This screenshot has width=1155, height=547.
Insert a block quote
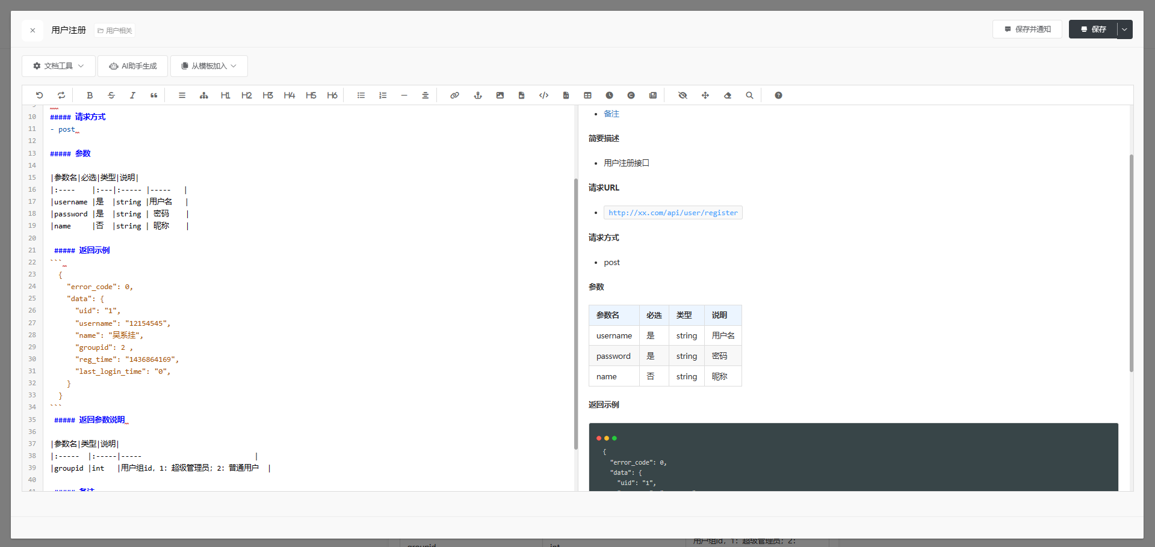click(x=154, y=96)
